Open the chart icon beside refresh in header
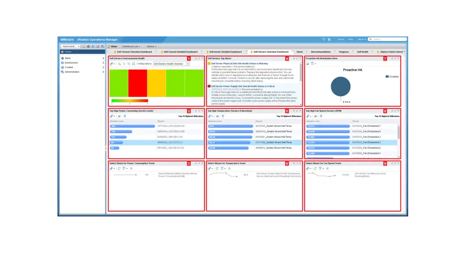The width and height of the screenshot is (467, 253). (x=329, y=39)
